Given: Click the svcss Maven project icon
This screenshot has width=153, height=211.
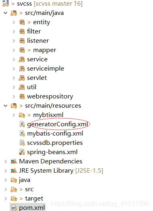Looking at the screenshot, I should 6,3.
